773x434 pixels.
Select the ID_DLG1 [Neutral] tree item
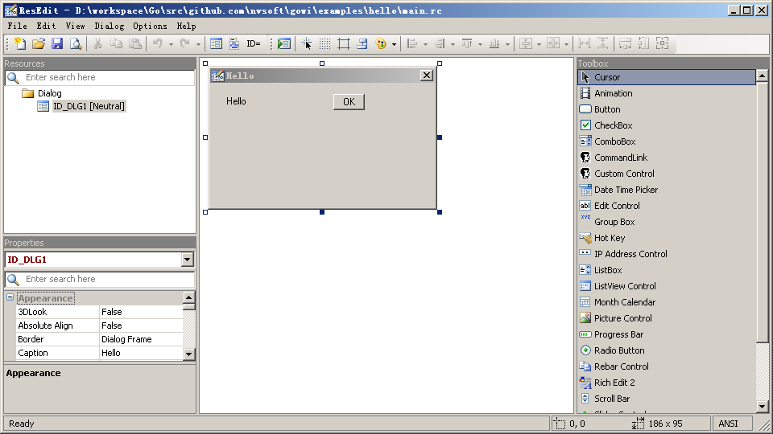89,106
